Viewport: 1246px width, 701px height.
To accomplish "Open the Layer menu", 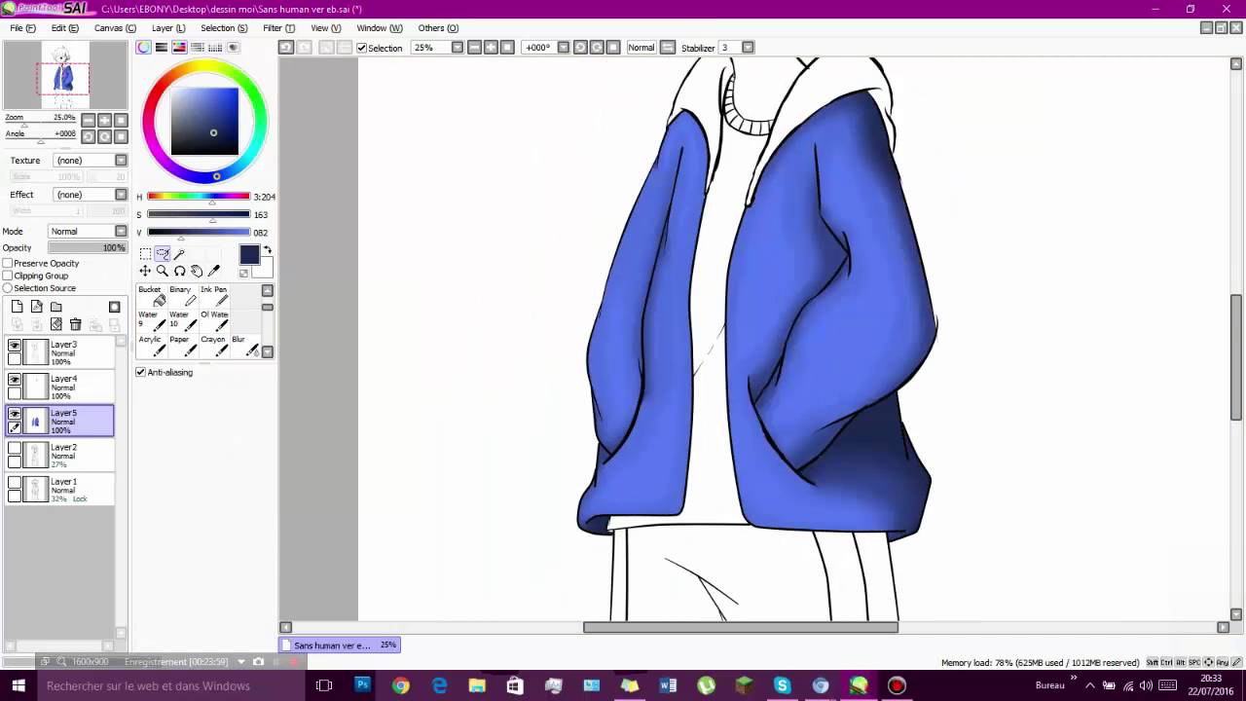I will 168,28.
